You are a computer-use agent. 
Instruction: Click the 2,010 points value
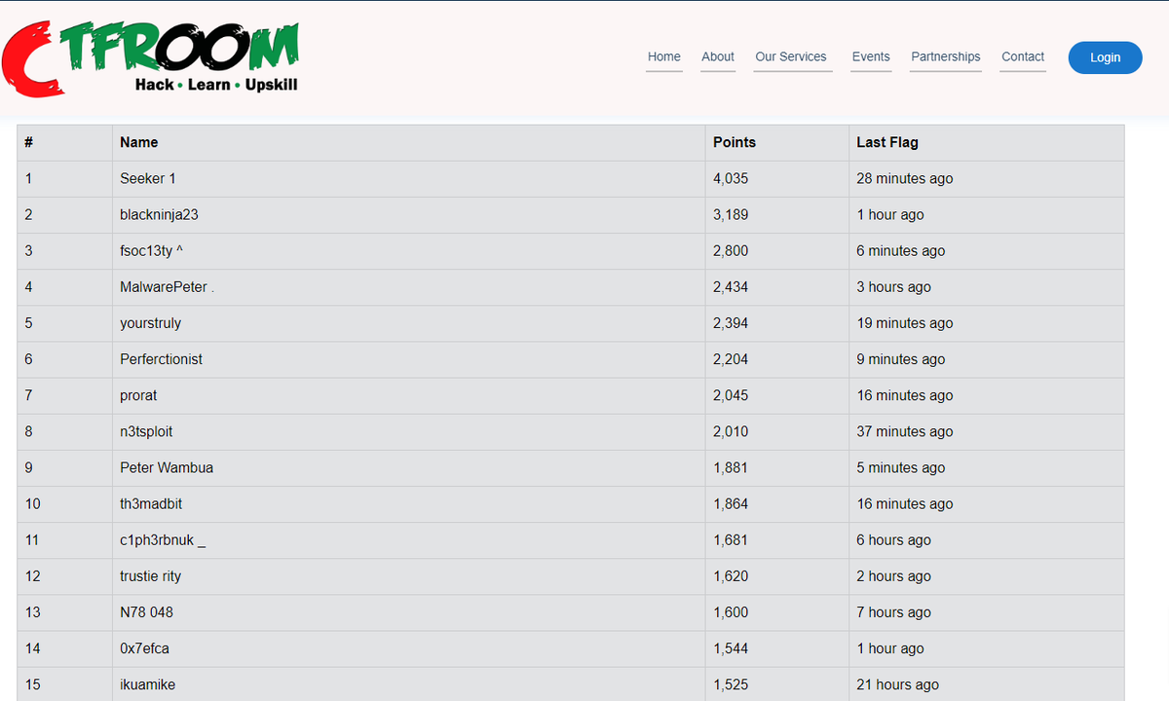[731, 431]
